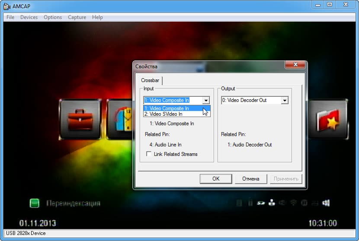Open the Capture menu
Image resolution: width=359 pixels, height=241 pixels.
[x=77, y=17]
